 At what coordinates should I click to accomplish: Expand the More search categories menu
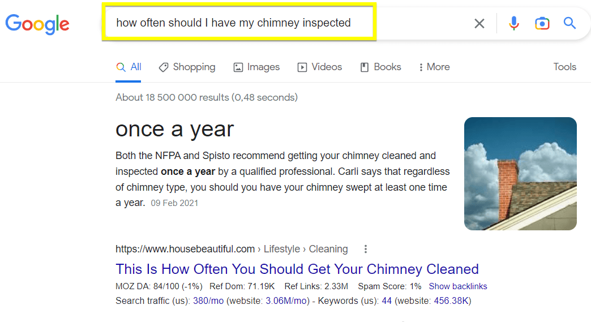pyautogui.click(x=434, y=67)
